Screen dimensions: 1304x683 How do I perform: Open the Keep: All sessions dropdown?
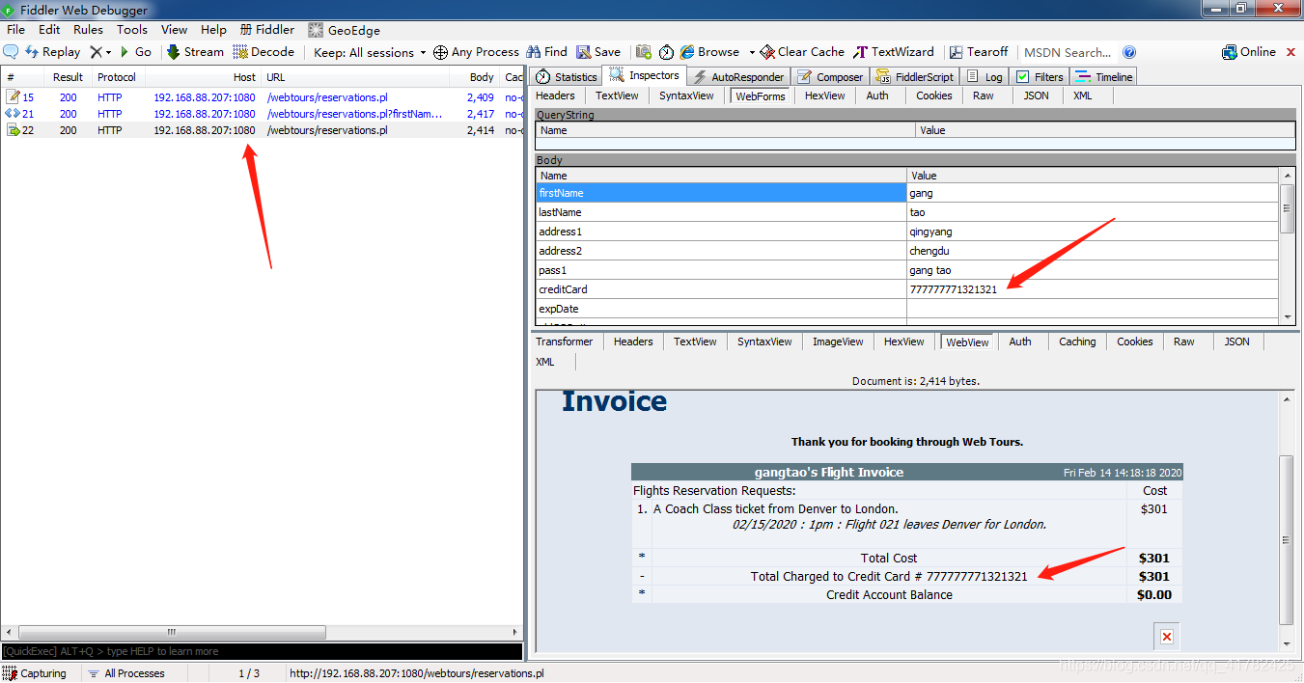coord(370,52)
